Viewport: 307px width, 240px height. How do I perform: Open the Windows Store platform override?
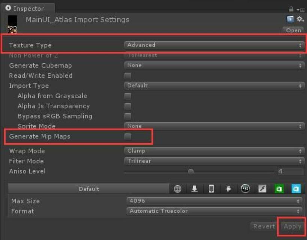coord(279,189)
